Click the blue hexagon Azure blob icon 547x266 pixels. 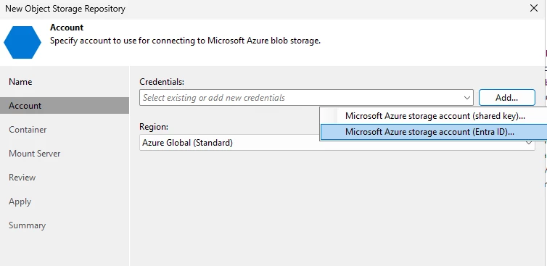22,42
